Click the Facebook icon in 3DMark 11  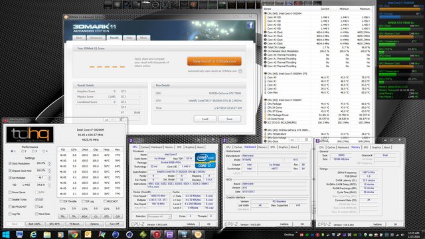[x=250, y=25]
